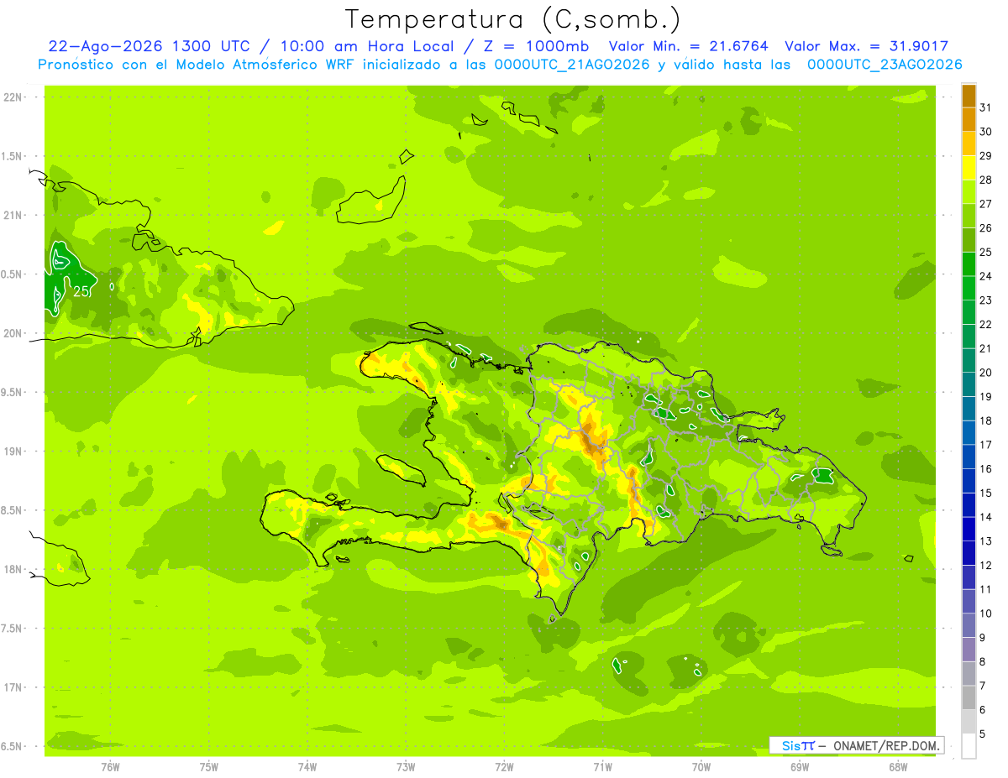Pick the purple legend band between 8 and 9
This screenshot has height=778, width=1008.
pyautogui.click(x=969, y=650)
